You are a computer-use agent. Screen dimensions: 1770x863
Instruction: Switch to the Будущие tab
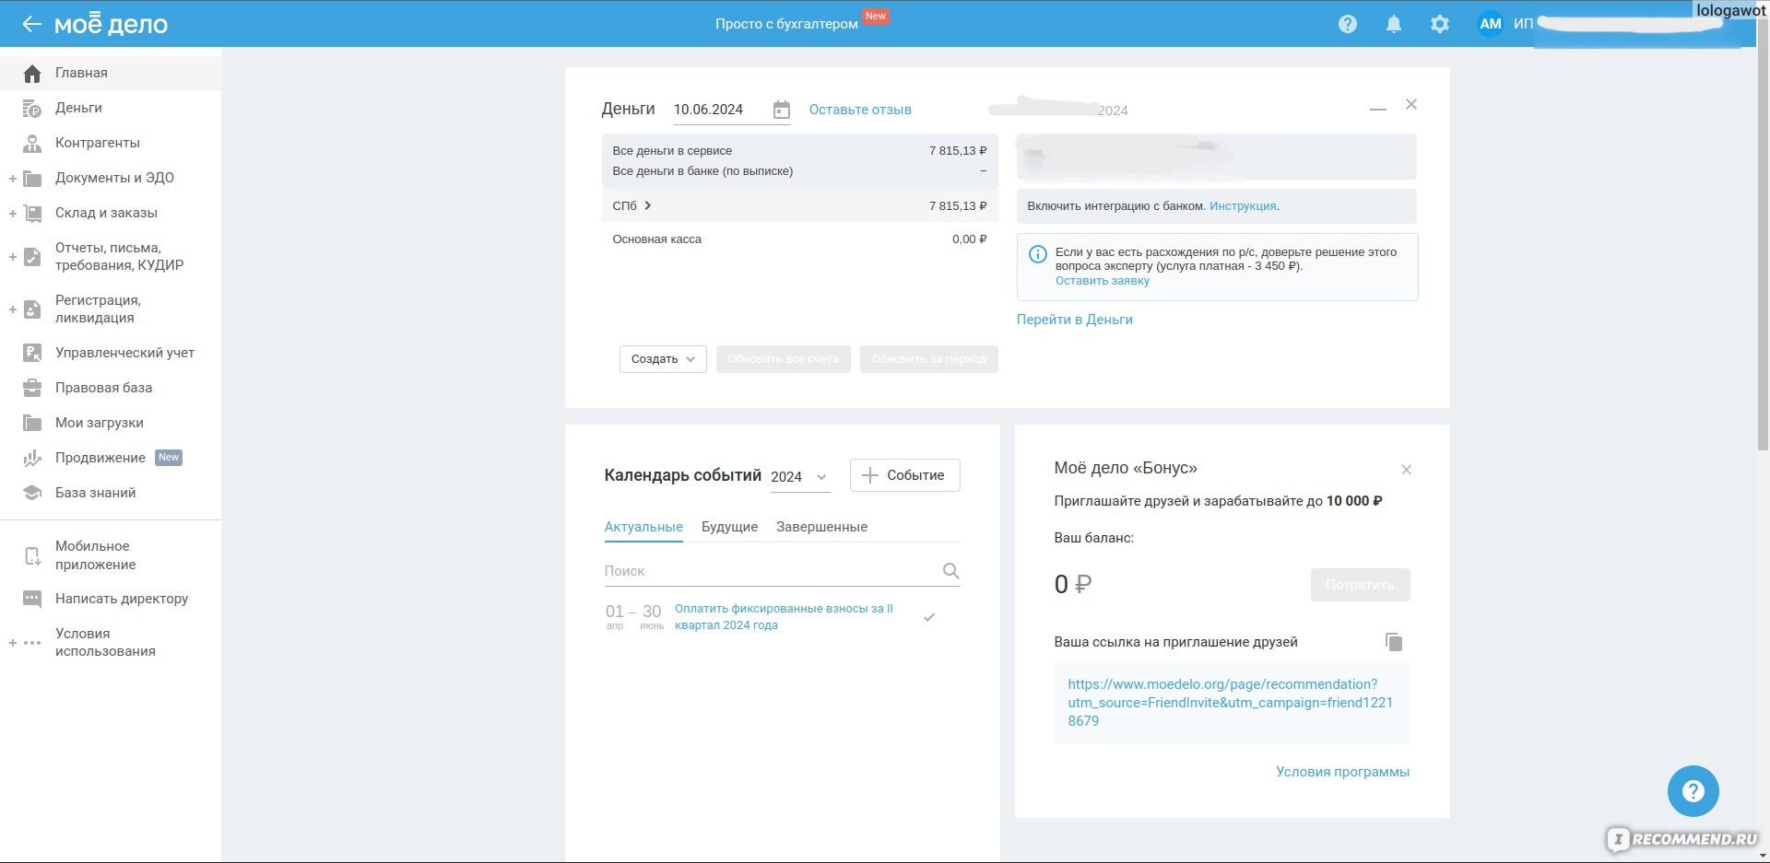pyautogui.click(x=729, y=527)
